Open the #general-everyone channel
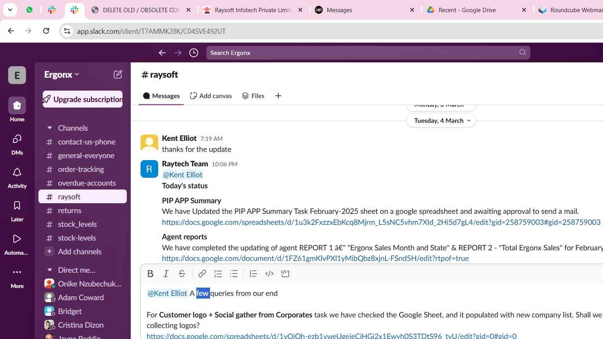The image size is (603, 339). pyautogui.click(x=82, y=155)
